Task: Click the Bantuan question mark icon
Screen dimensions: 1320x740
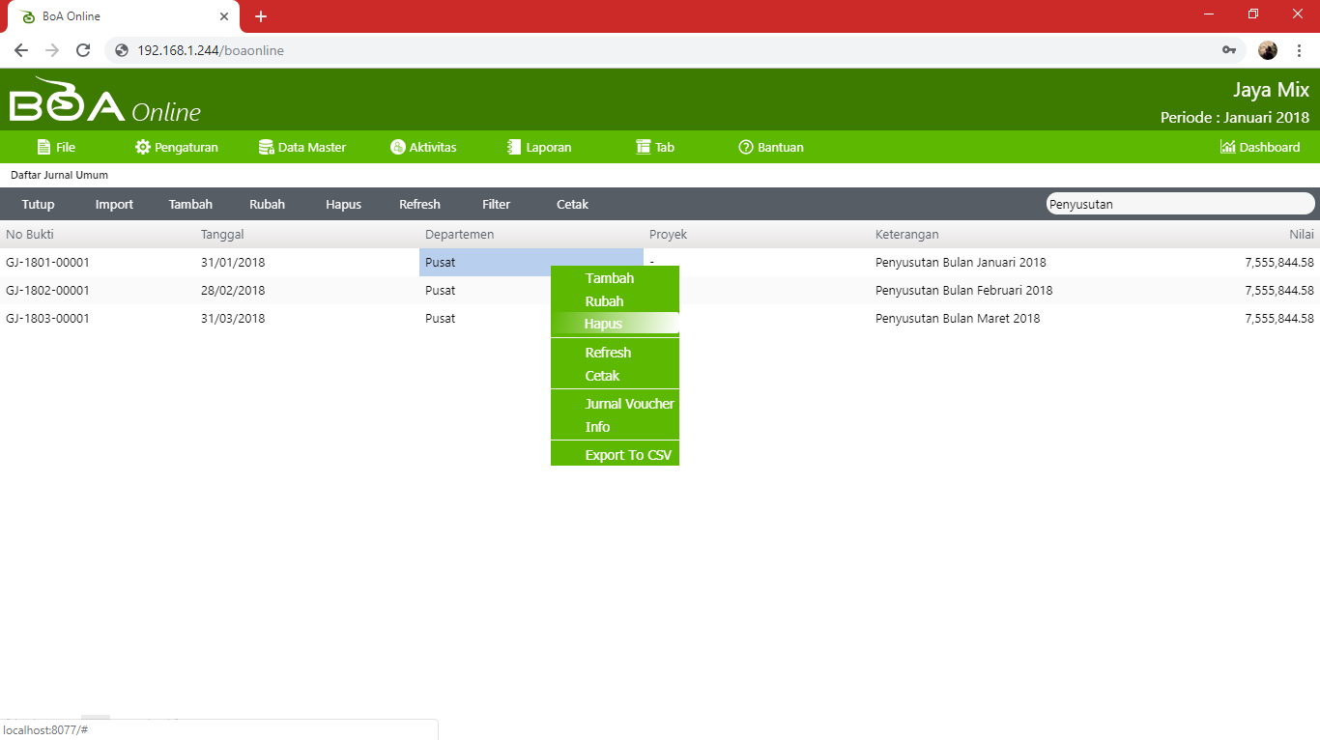Action: click(x=746, y=147)
